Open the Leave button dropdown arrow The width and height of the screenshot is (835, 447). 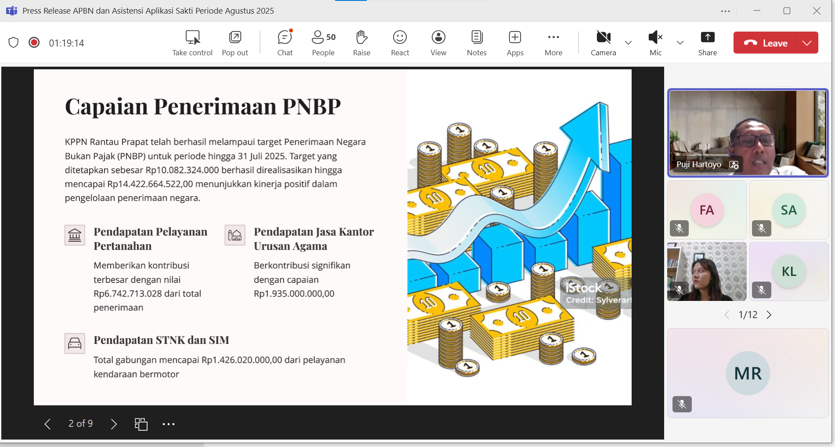807,43
